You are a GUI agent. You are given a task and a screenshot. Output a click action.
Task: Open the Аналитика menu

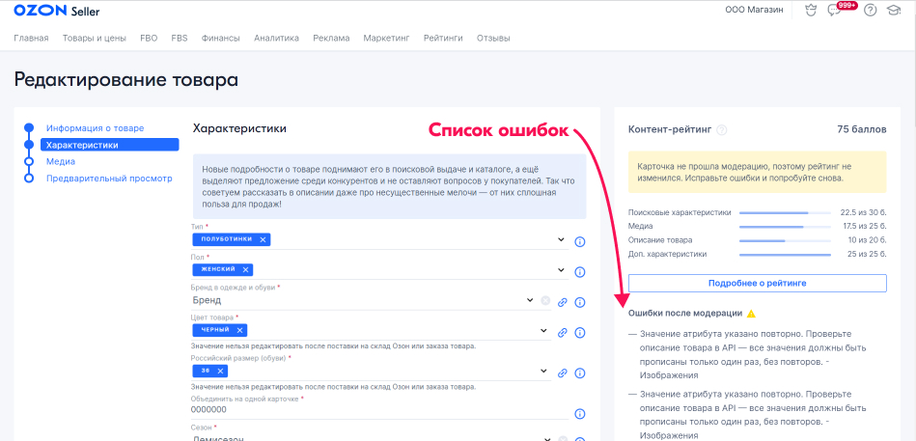point(276,38)
